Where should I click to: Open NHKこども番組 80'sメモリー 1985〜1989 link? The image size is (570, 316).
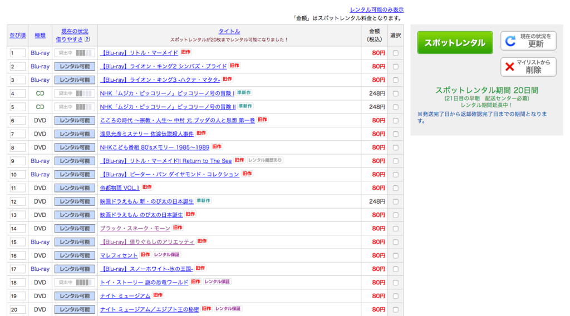click(155, 147)
